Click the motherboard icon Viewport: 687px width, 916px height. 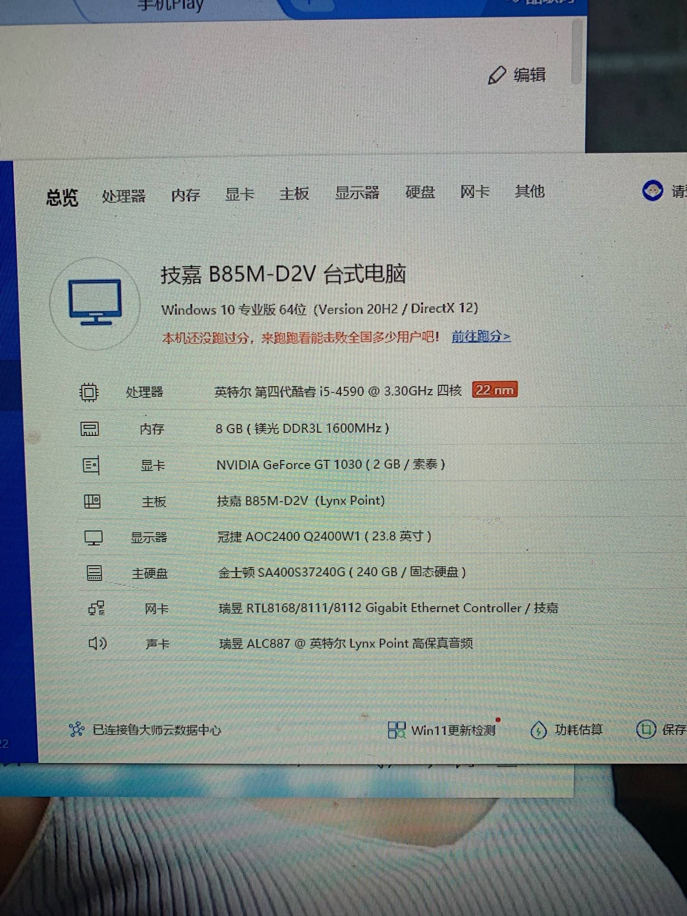tap(92, 501)
